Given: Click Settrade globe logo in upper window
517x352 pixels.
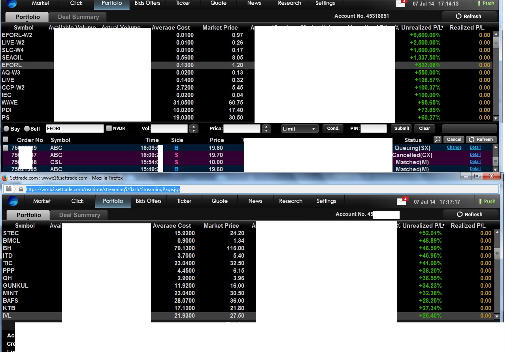Looking at the screenshot, I should (x=12, y=4).
